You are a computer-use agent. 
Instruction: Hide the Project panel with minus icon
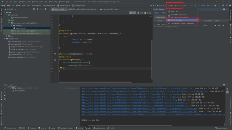click(x=49, y=9)
